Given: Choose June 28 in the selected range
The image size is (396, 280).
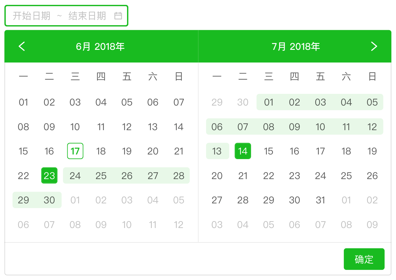Looking at the screenshot, I should pyautogui.click(x=179, y=176).
